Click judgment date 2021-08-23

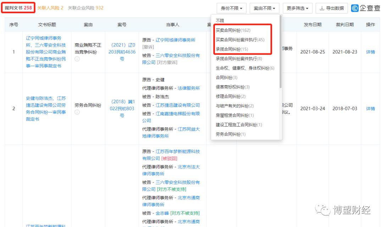pos(345,52)
